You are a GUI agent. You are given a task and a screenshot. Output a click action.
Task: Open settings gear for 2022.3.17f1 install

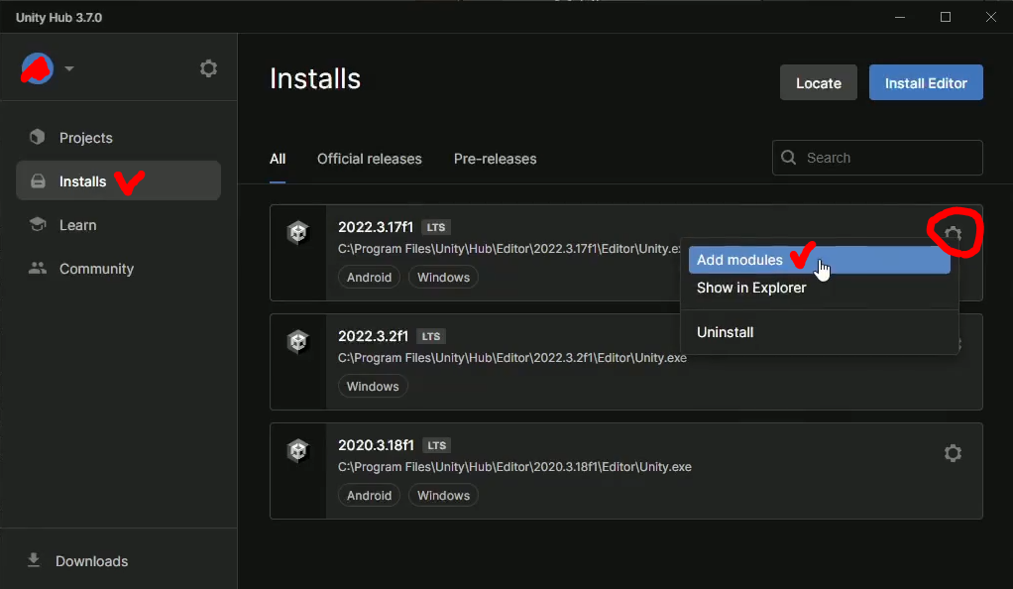click(953, 233)
